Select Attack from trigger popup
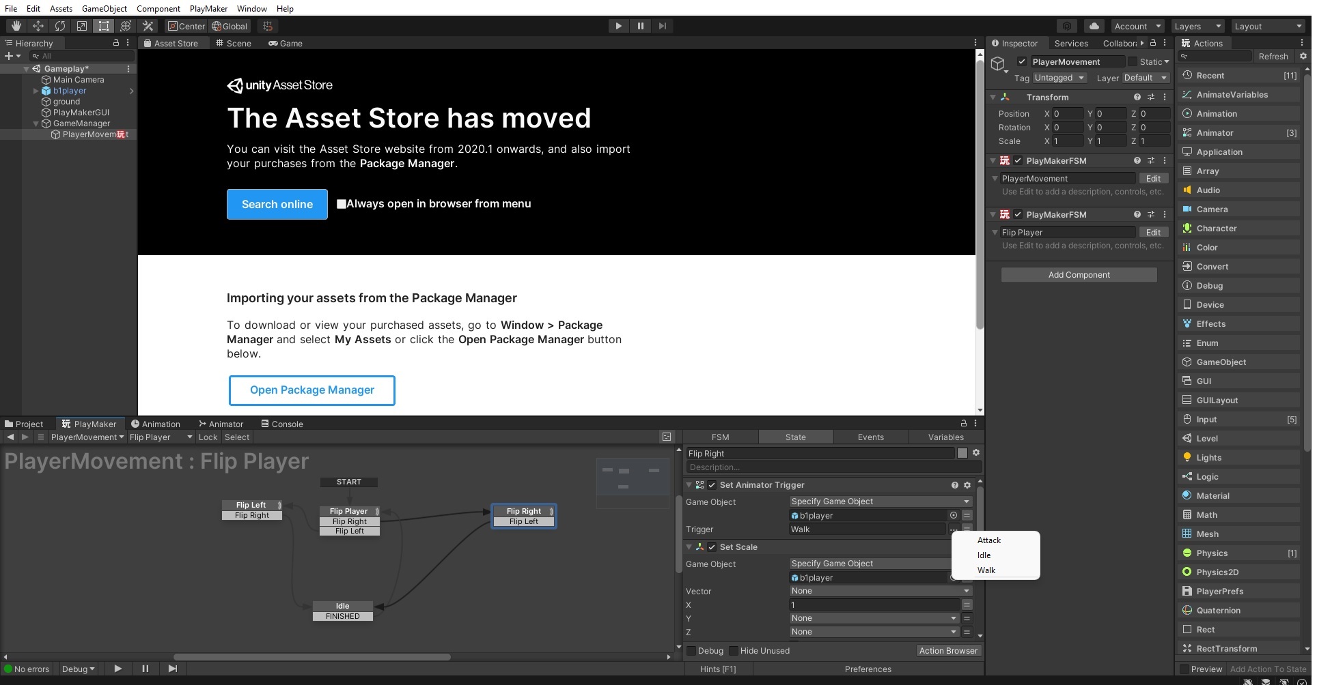1317x685 pixels. pyautogui.click(x=989, y=540)
